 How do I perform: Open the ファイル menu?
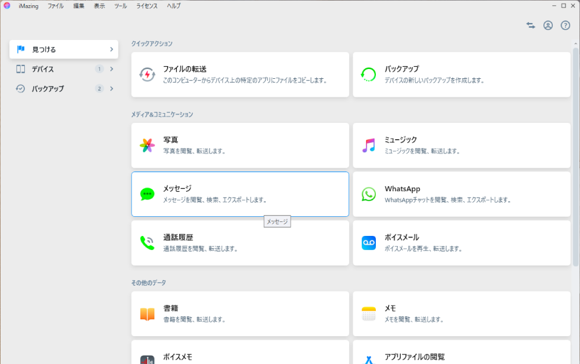[x=56, y=6]
